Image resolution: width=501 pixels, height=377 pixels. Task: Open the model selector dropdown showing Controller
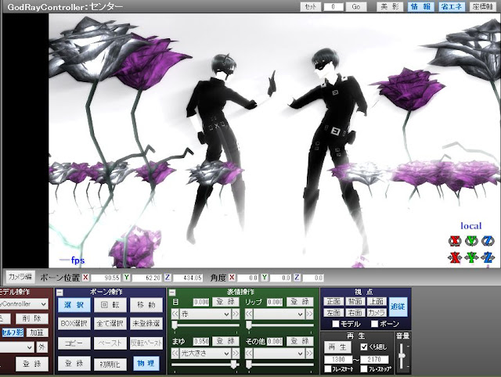pos(24,304)
